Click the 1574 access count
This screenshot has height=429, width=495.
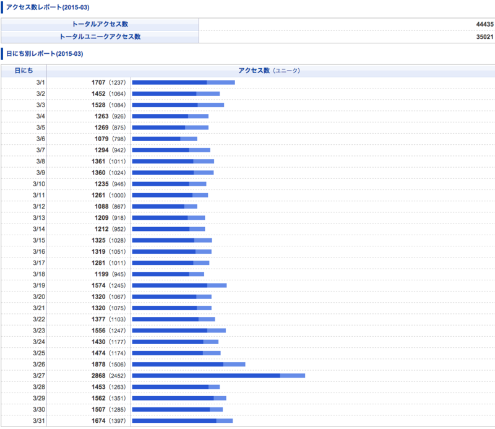click(98, 285)
